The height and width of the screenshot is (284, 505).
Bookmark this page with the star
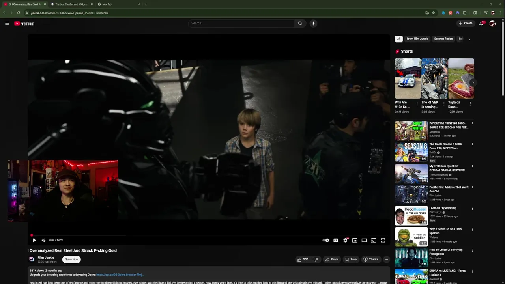(x=434, y=13)
